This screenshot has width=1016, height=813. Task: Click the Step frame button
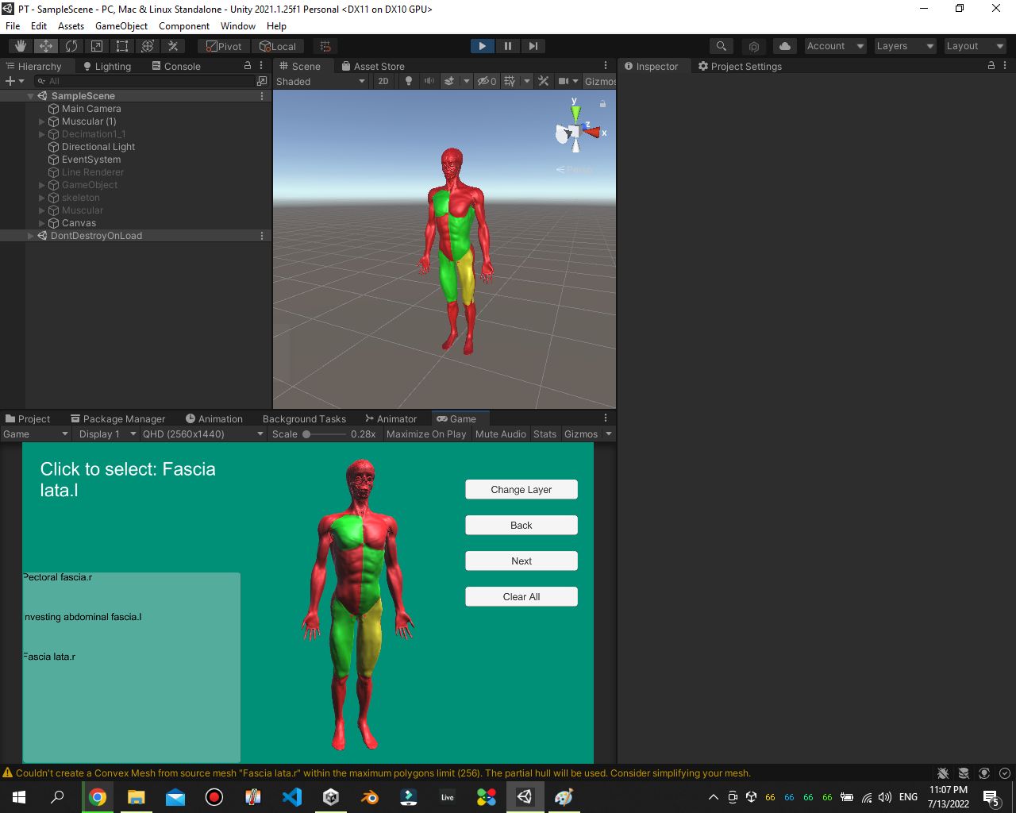533,46
